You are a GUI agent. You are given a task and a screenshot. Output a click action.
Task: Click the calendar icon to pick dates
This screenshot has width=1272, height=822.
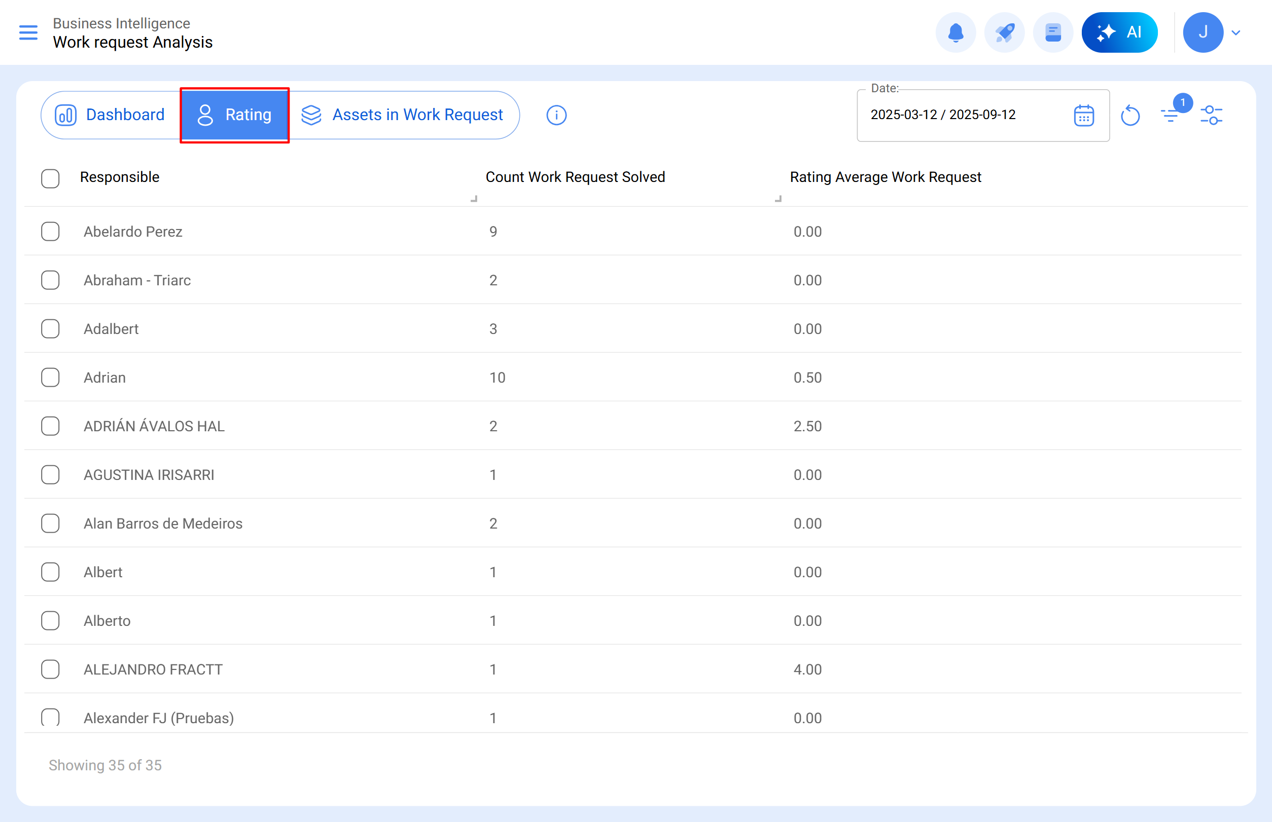coord(1083,115)
